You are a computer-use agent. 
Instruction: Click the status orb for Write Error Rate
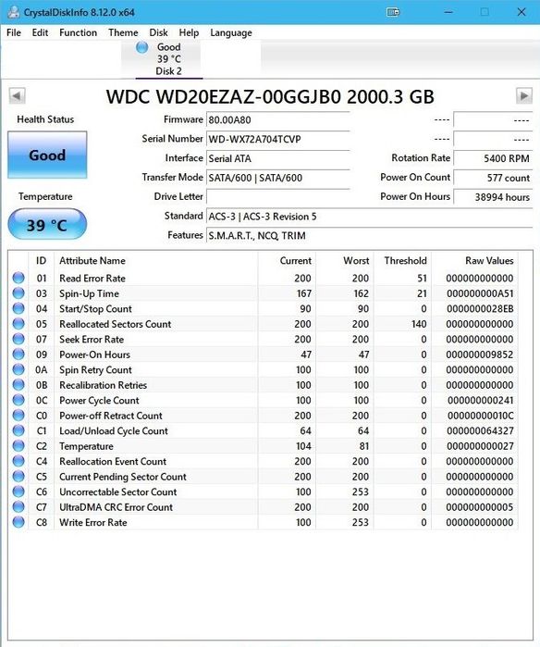coord(18,522)
